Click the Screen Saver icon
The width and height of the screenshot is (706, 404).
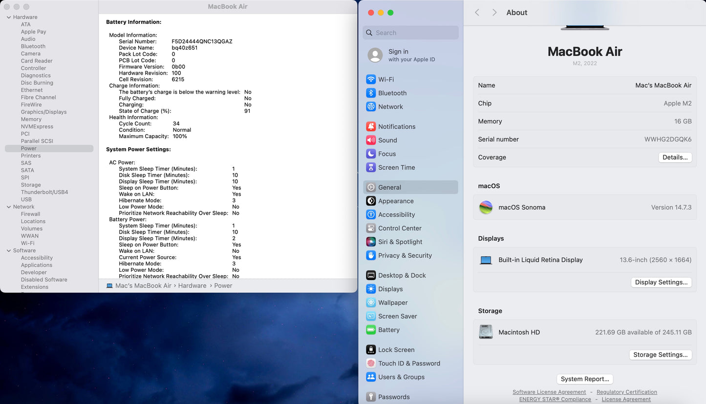pos(371,317)
